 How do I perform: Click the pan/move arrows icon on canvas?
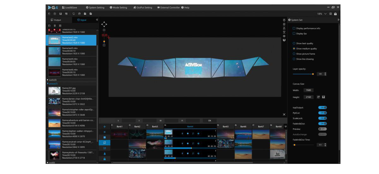point(104,24)
